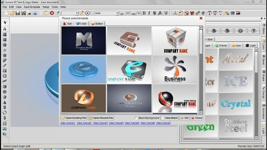Image resolution: width=267 pixels, height=150 pixels.
Task: Click the paint brush icon in the toolbar
Action: click(58, 13)
